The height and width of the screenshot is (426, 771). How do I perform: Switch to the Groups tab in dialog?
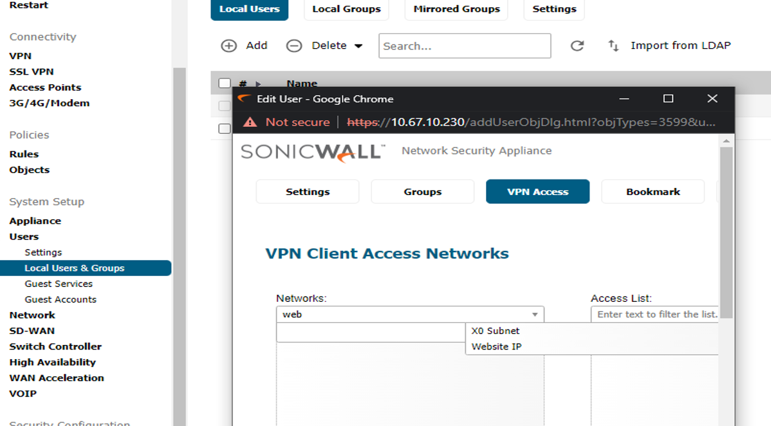(422, 192)
